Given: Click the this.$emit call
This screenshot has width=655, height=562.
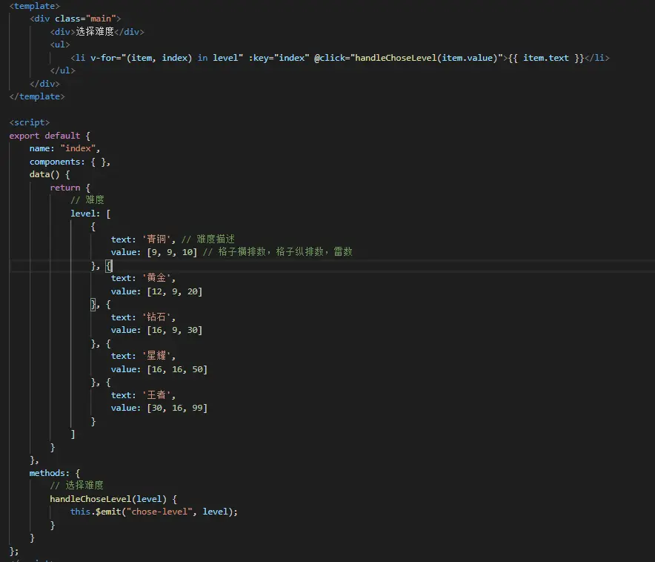Looking at the screenshot, I should coord(153,512).
